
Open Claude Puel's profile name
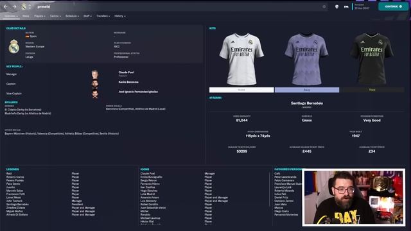(126, 73)
